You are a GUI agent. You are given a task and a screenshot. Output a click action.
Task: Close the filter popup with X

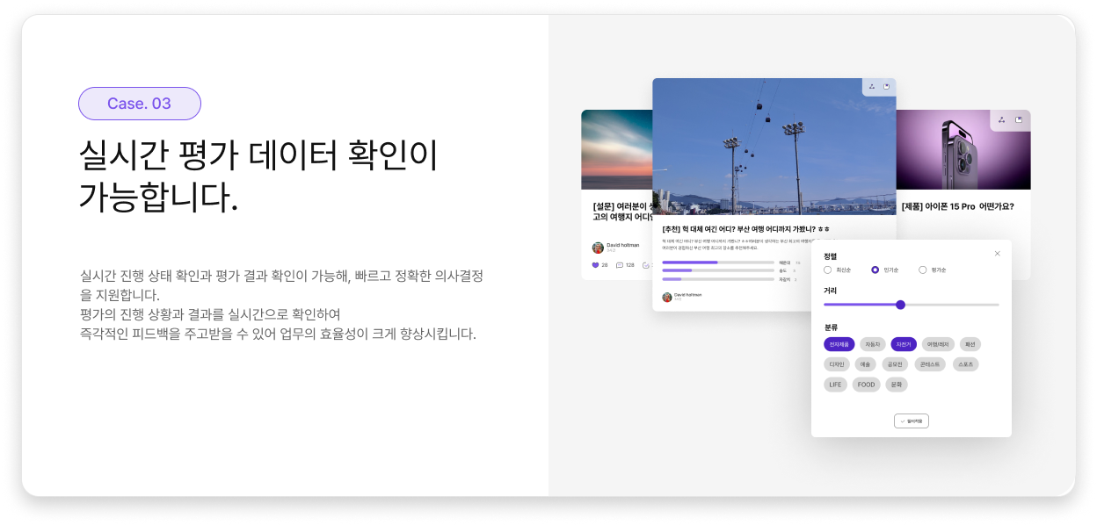pos(998,254)
